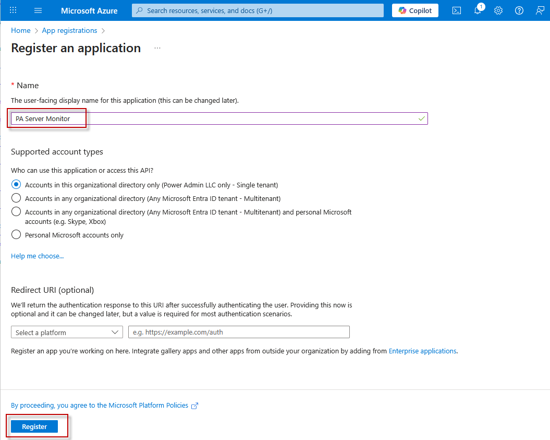The image size is (550, 440).
Task: Click the Feedback person icon
Action: pyautogui.click(x=540, y=10)
